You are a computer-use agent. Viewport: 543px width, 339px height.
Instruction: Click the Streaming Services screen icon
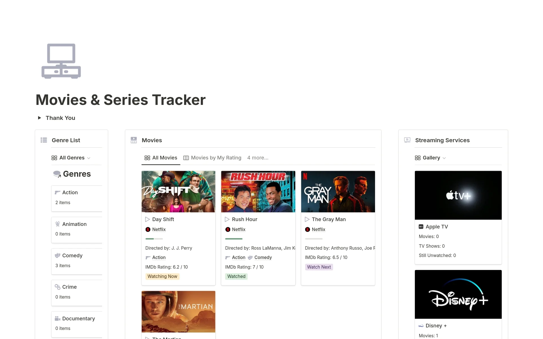coord(407,140)
